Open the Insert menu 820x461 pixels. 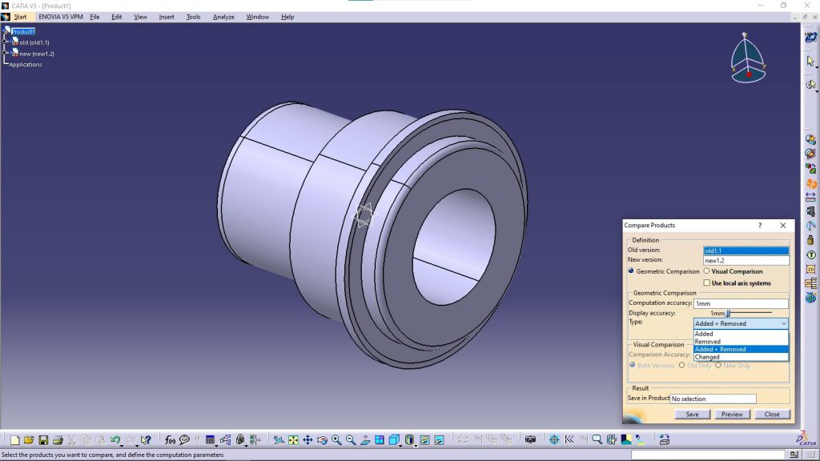(x=167, y=17)
